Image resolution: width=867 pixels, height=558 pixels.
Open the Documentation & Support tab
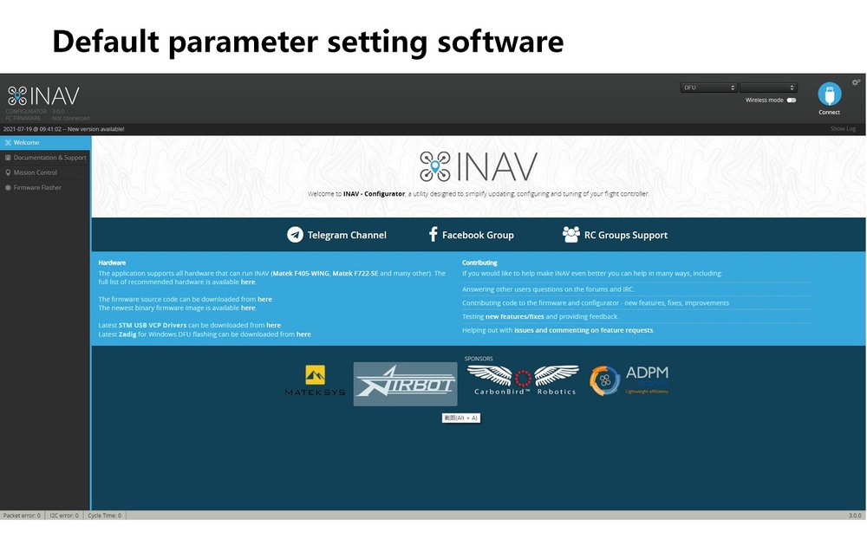point(45,158)
